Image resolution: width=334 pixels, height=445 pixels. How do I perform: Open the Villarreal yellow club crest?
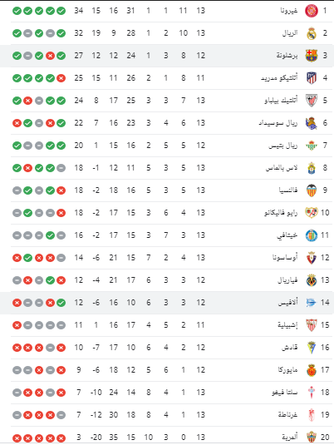(x=312, y=280)
